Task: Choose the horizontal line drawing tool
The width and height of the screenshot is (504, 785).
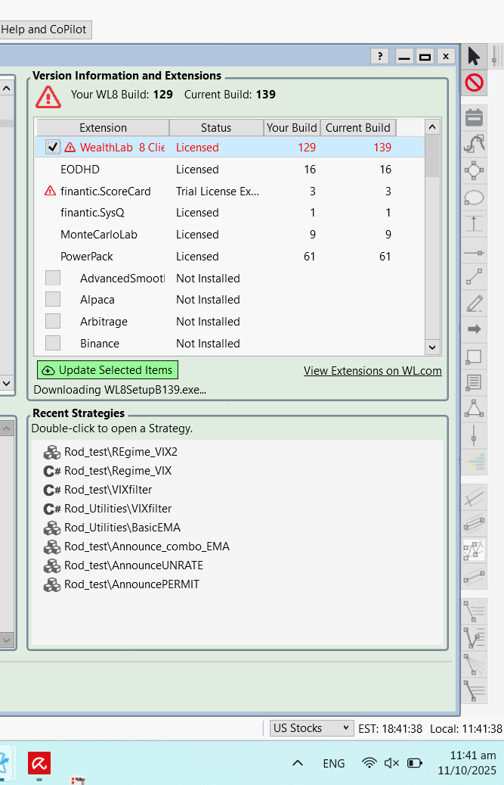Action: [x=474, y=251]
